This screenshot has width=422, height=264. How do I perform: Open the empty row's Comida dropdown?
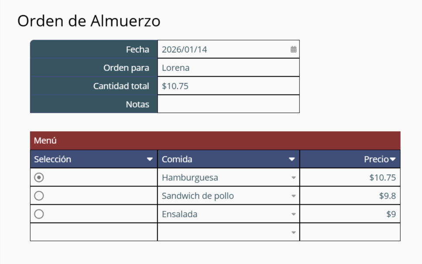293,232
